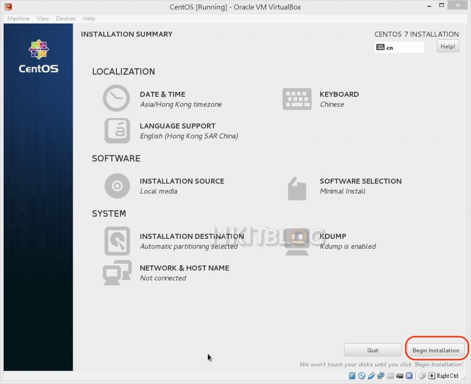Screen dimensions: 471x384
Task: Click 'Local media' text
Action: (159, 191)
